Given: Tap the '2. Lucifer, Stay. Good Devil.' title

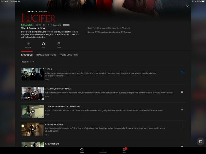Looking at the screenshot, I should click(58, 89).
